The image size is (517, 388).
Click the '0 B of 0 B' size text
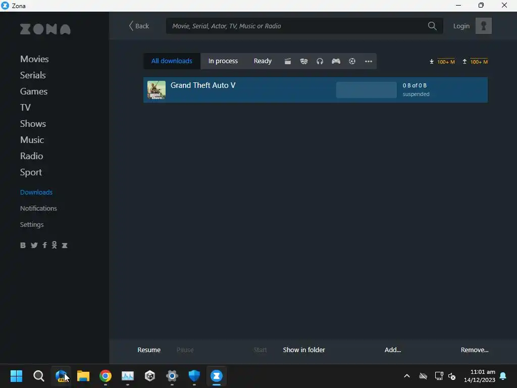pyautogui.click(x=415, y=85)
